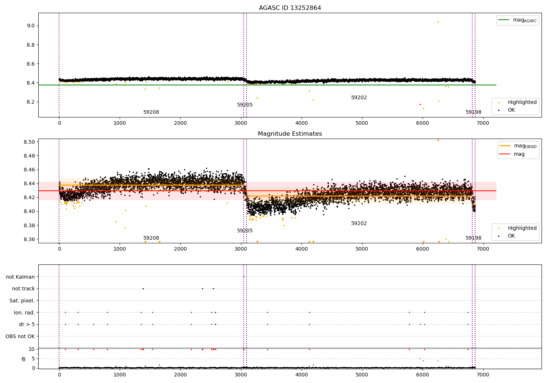
Task: Click OBSID label 59208 in Magnitude Estimates plot
Action: 151,238
